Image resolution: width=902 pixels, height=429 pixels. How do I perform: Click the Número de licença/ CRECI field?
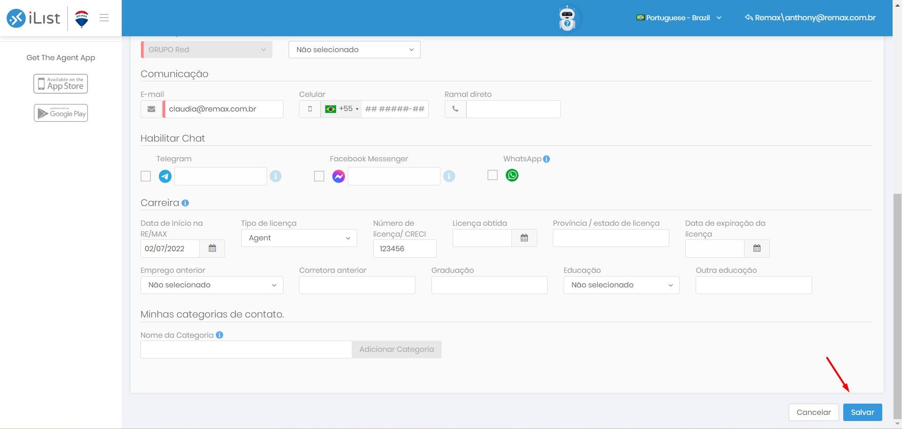[405, 248]
